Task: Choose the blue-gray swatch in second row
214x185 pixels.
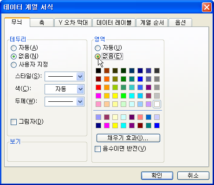Action: [x=149, y=79]
